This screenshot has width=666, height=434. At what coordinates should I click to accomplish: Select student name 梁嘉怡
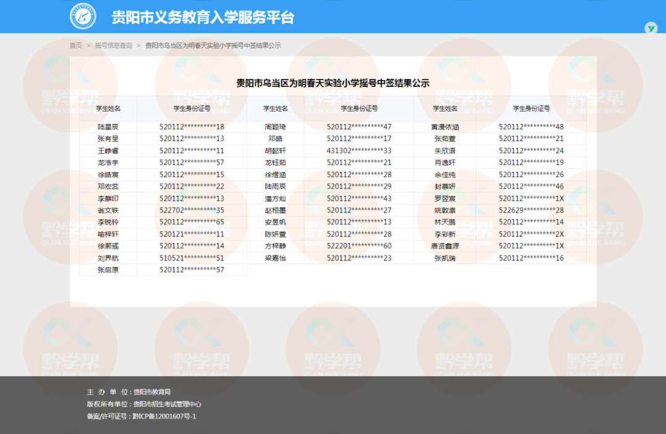(x=275, y=258)
